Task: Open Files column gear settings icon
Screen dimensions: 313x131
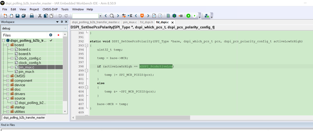Action: coord(50,35)
